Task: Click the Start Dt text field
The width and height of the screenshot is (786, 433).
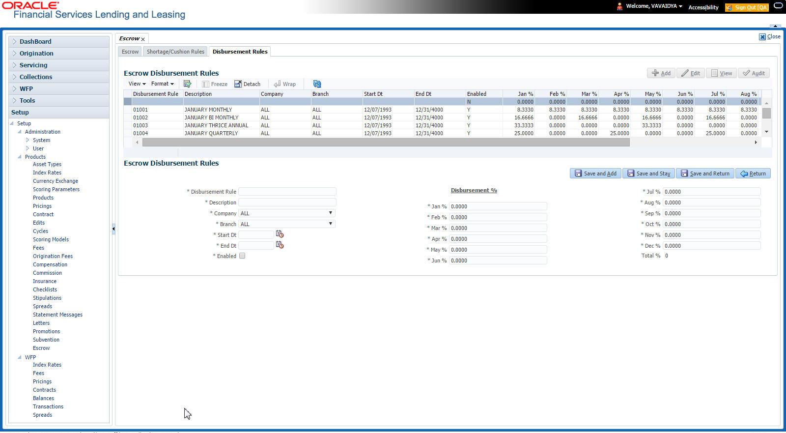Action: point(256,235)
